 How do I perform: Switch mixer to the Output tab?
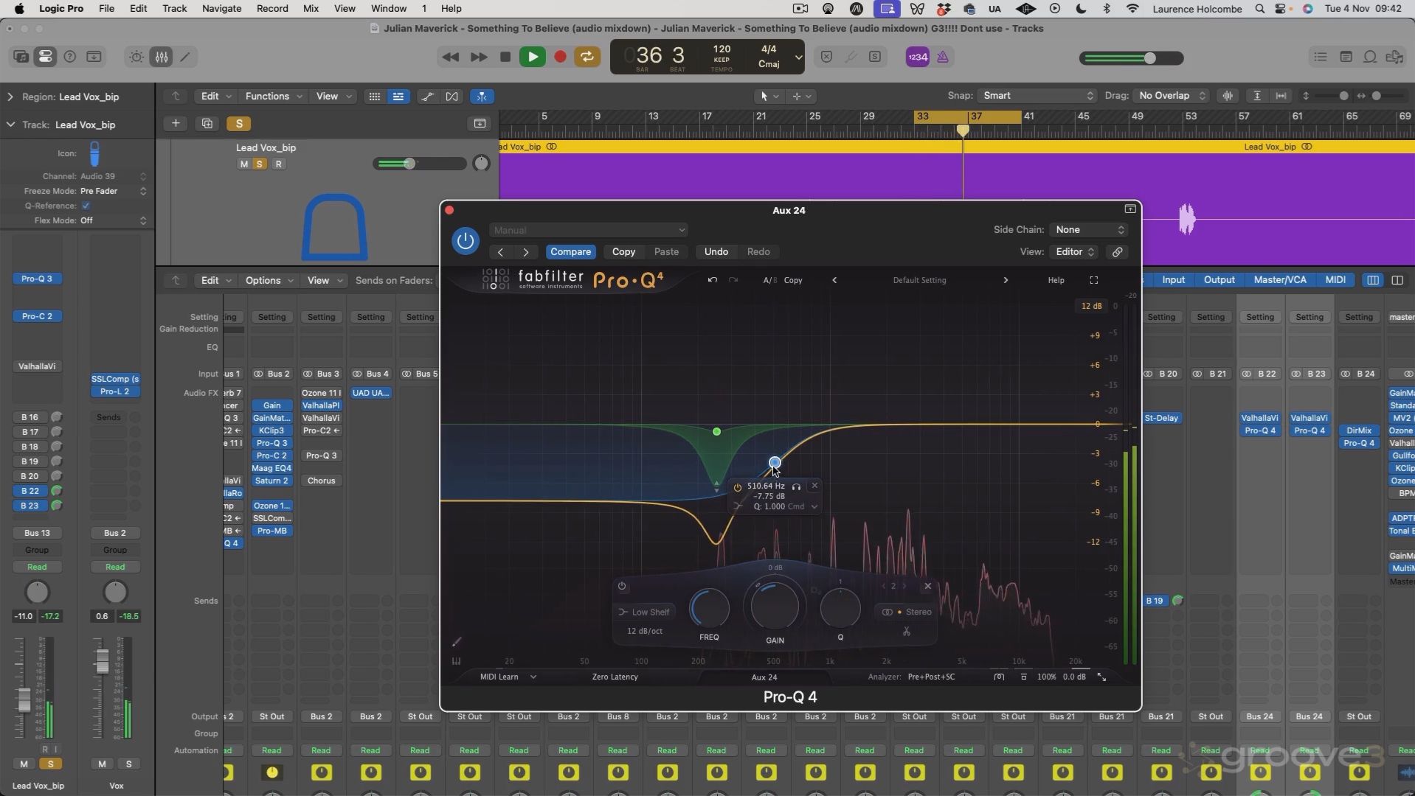coord(1219,280)
